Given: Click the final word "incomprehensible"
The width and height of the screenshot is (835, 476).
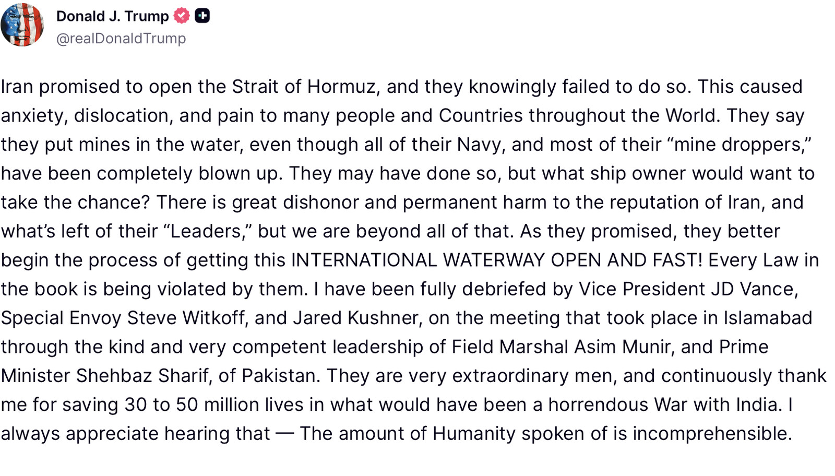Looking at the screenshot, I should click(x=712, y=434).
